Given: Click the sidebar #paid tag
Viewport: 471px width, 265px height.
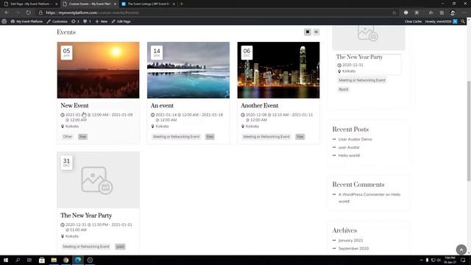Looking at the screenshot, I should coord(344,89).
